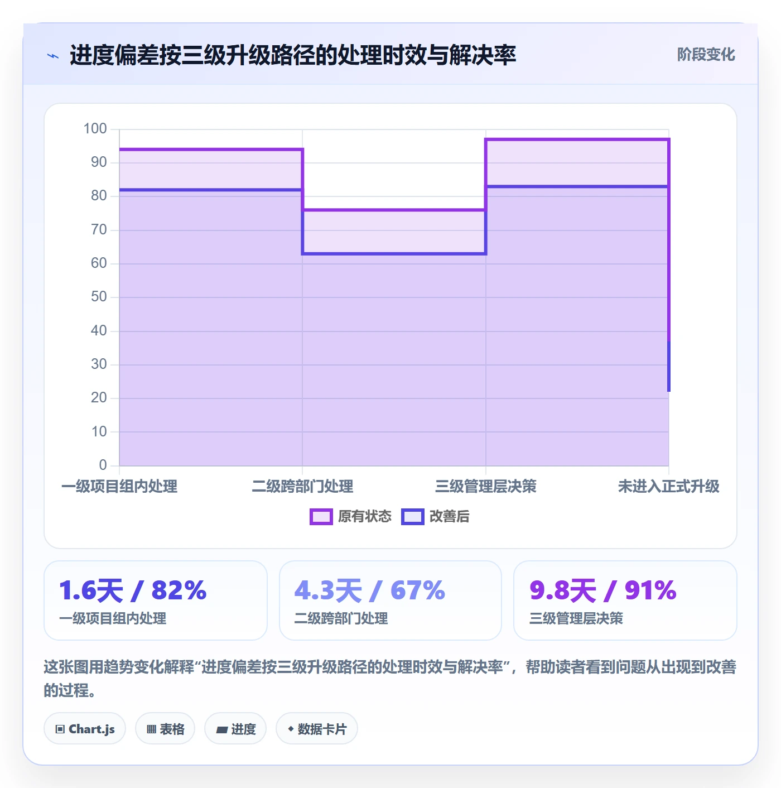781x788 pixels.
Task: Click the y-axis value 80
Action: [99, 196]
